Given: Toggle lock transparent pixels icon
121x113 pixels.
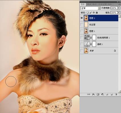Looking at the screenshot, I should [88, 12].
